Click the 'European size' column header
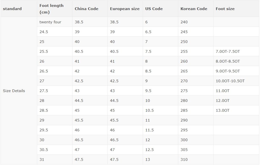 pos(125,9)
